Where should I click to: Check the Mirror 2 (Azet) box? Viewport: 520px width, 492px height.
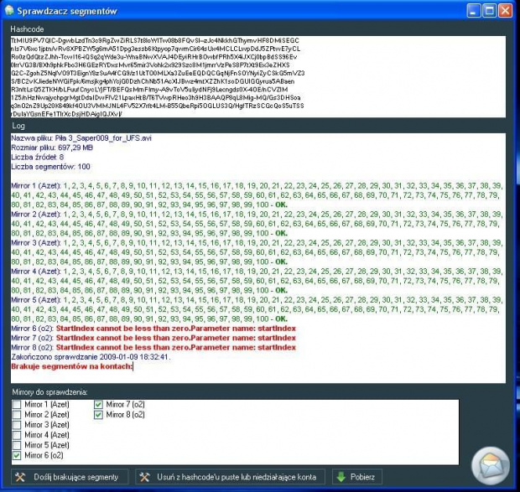[x=16, y=416]
